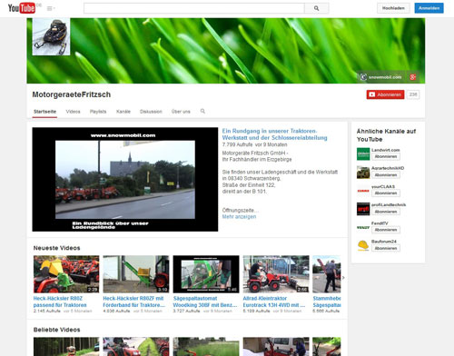This screenshot has width=454, height=356.
Task: Click the Google+ icon on banner
Action: click(x=413, y=77)
